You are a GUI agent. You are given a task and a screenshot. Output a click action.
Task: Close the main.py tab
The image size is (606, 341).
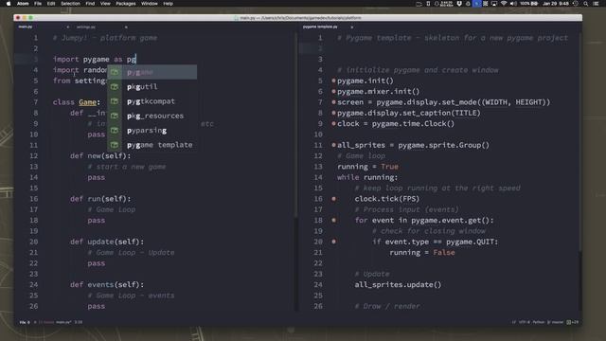[67, 27]
